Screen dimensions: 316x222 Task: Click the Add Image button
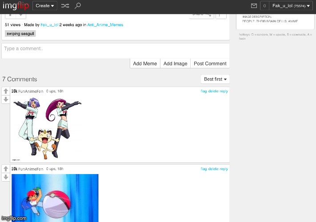coord(175,63)
